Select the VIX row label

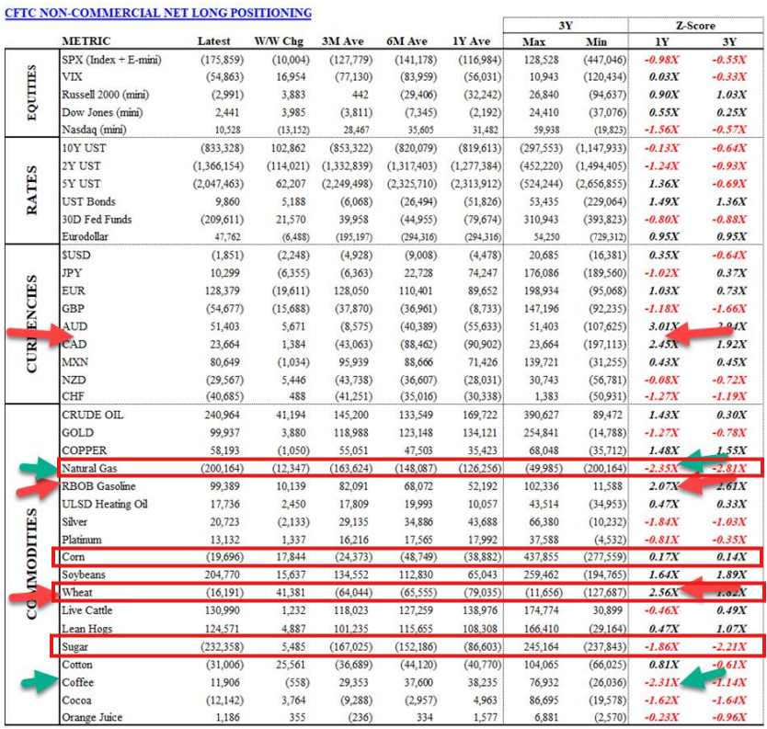pos(72,77)
